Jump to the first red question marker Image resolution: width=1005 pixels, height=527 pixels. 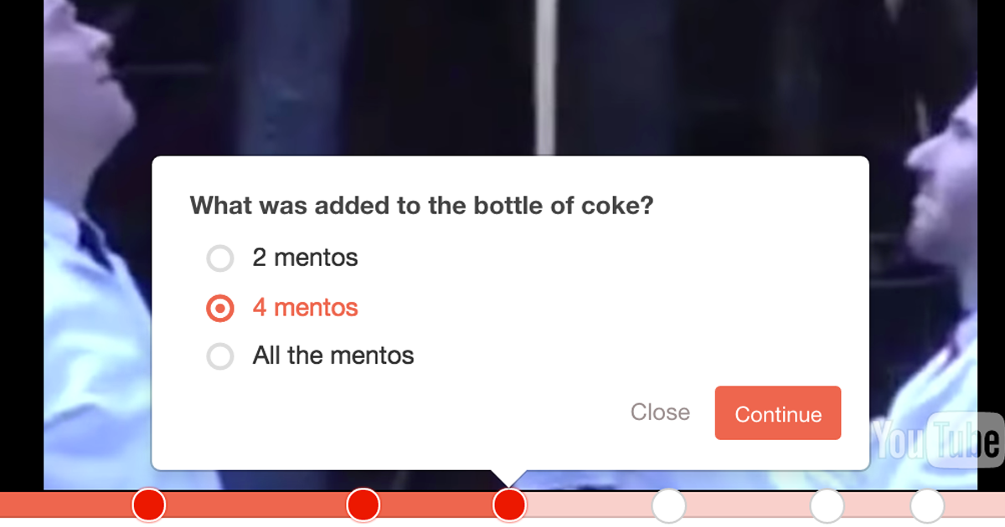point(149,505)
